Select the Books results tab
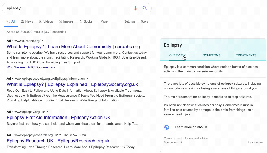Image resolution: width=267 pixels, height=153 pixels. click(x=86, y=21)
